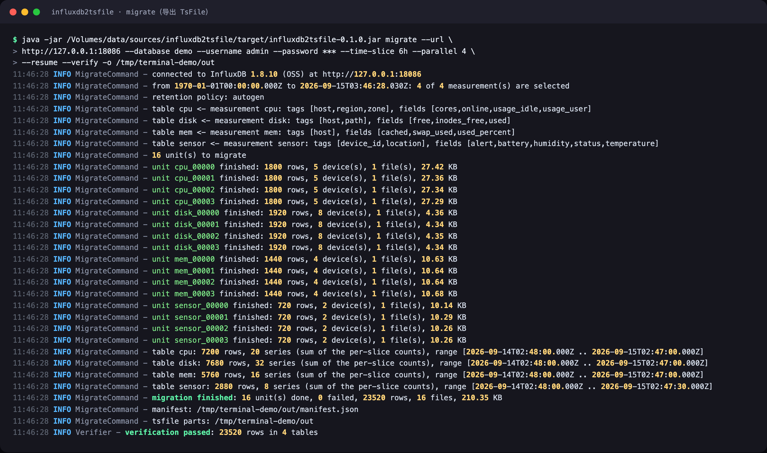Click the '5760' rows value of table mem
Image resolution: width=767 pixels, height=453 pixels.
point(210,375)
